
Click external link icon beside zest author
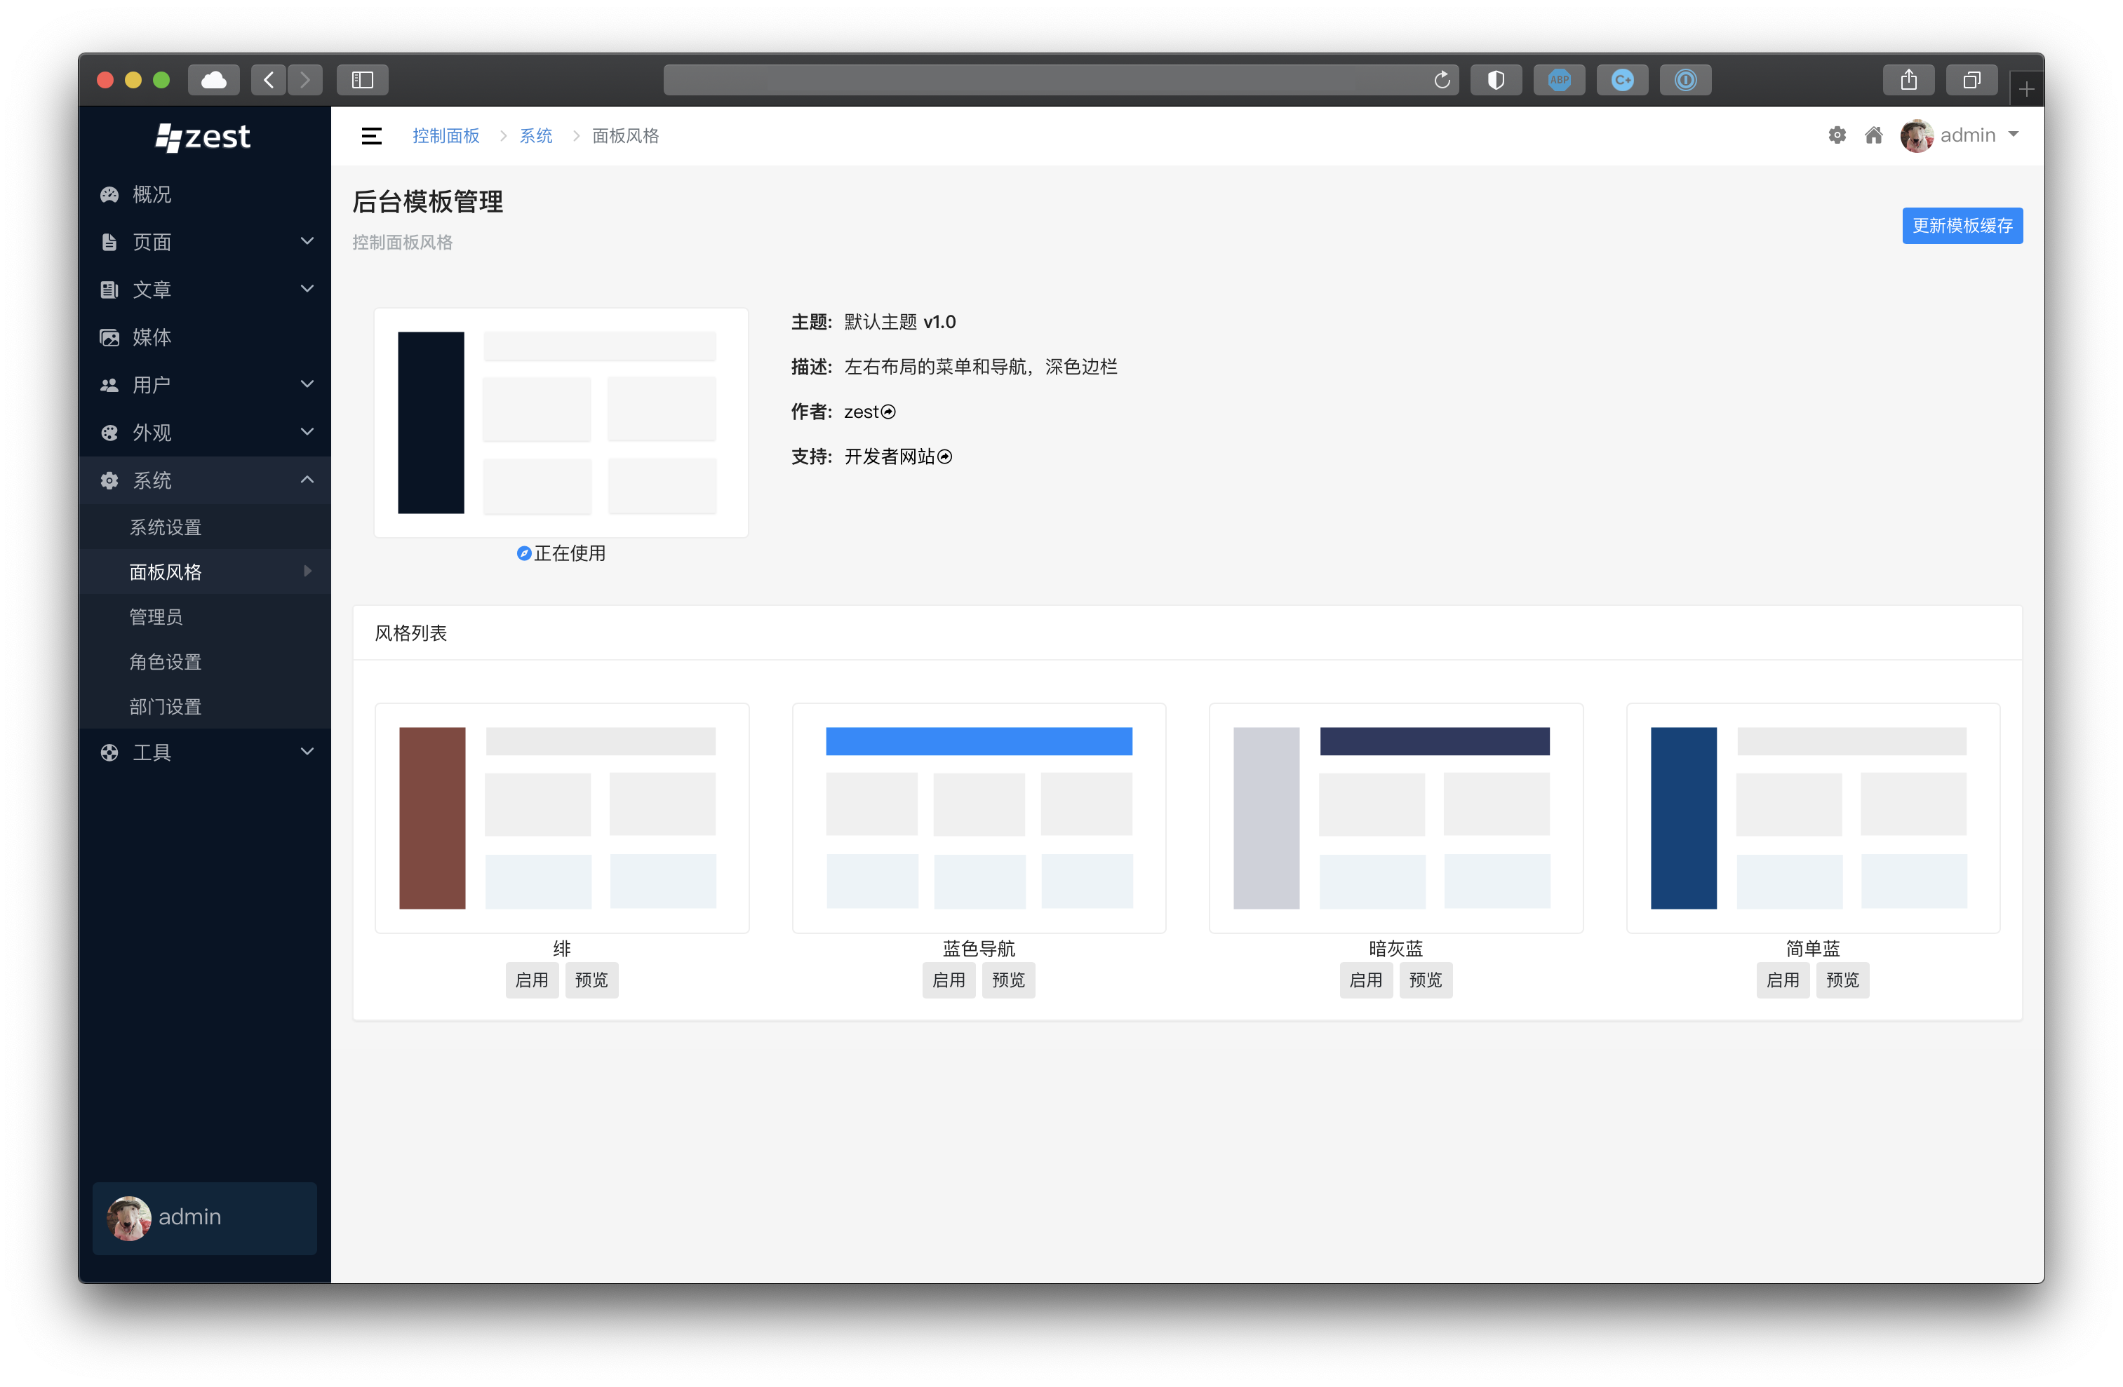888,412
